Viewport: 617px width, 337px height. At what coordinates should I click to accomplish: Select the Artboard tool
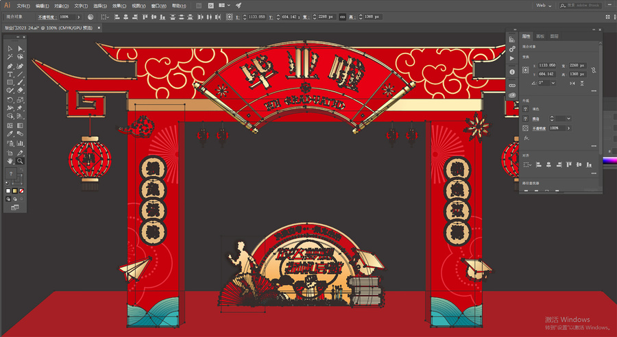click(x=10, y=153)
